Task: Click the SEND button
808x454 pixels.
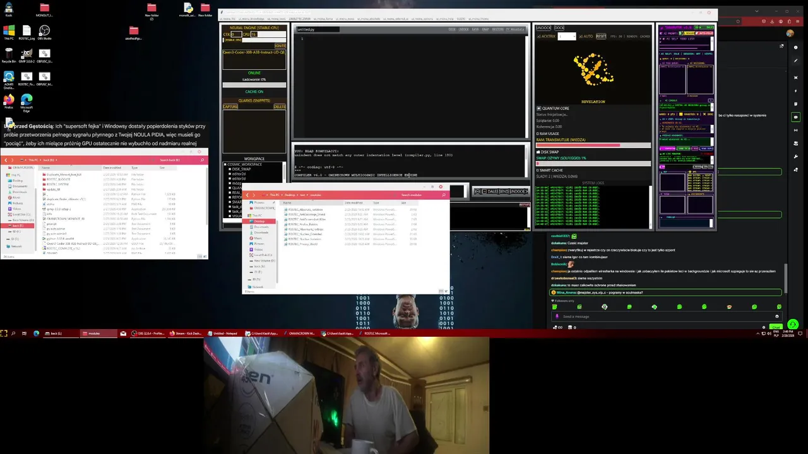Action: point(503,191)
